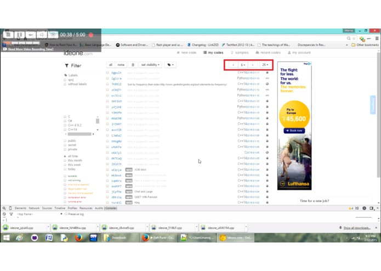Go to the previous page arrow
This screenshot has height=271, width=381.
(234, 65)
